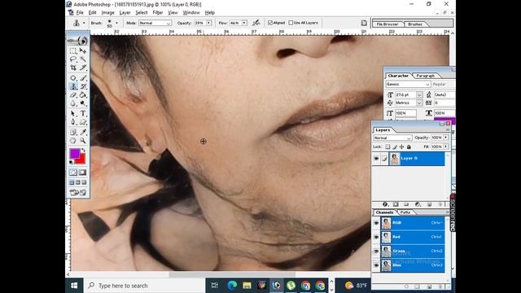This screenshot has width=521, height=293.
Task: Toggle RGB channel visibility eye
Action: coord(376,223)
